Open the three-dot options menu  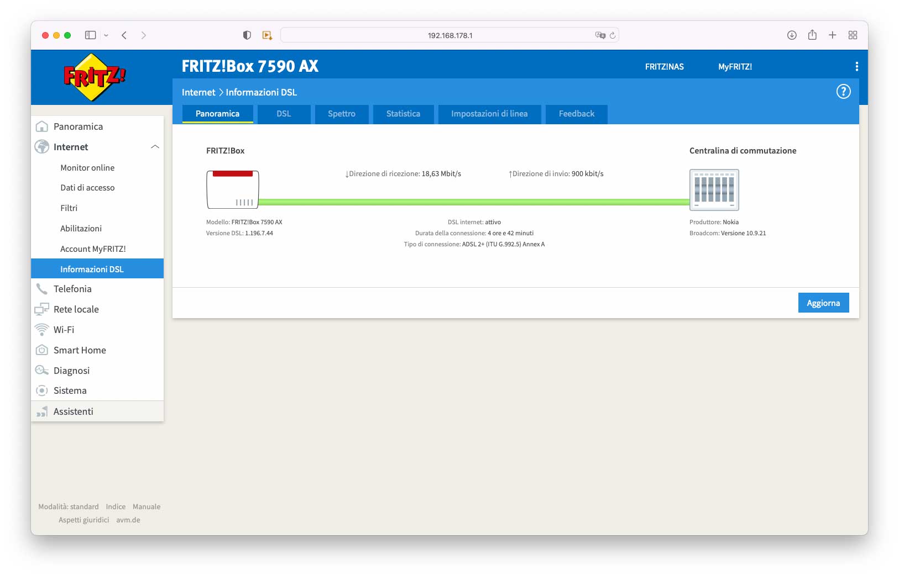(x=856, y=66)
